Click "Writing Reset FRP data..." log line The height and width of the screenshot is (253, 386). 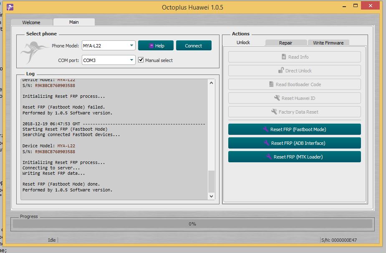click(x=54, y=173)
